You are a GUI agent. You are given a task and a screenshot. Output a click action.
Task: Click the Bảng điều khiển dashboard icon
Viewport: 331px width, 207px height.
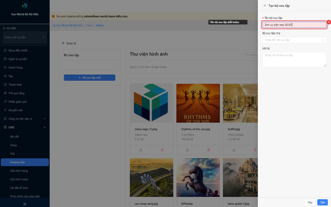(5, 50)
